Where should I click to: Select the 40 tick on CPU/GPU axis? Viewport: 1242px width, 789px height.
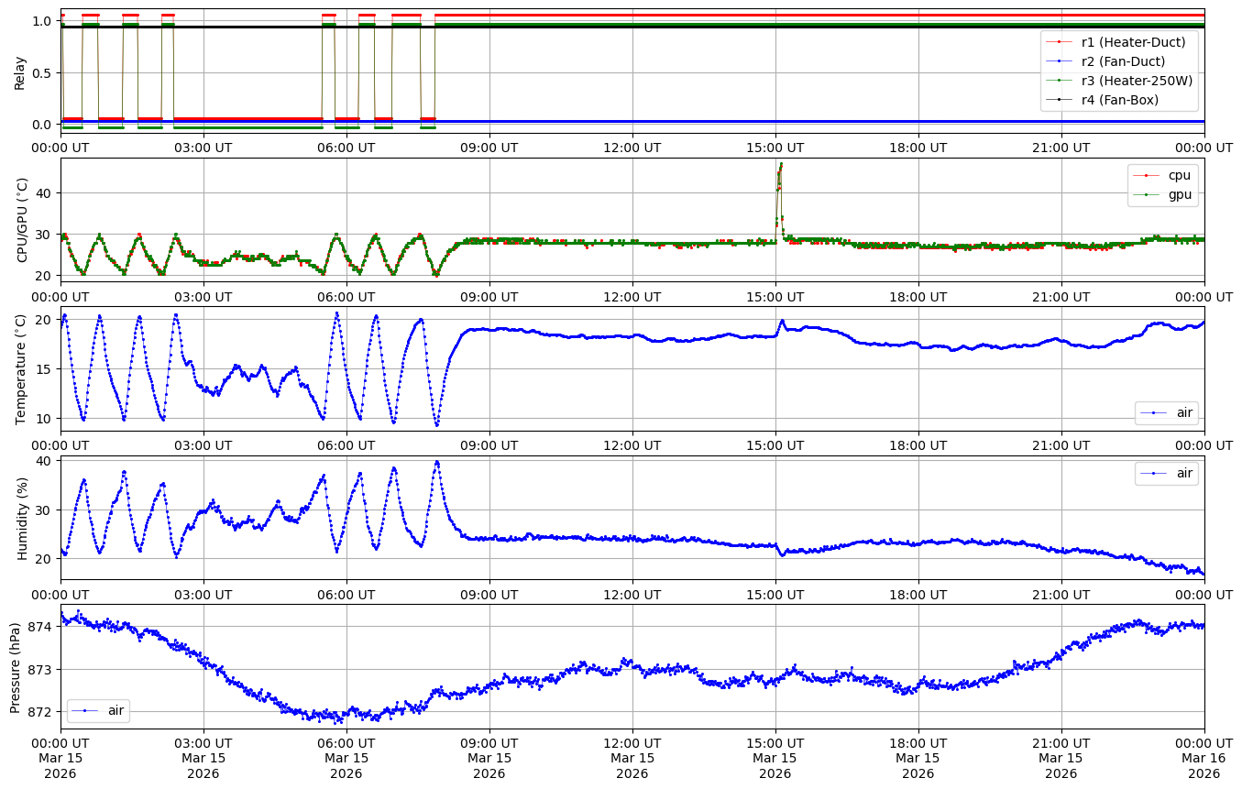[x=43, y=192]
